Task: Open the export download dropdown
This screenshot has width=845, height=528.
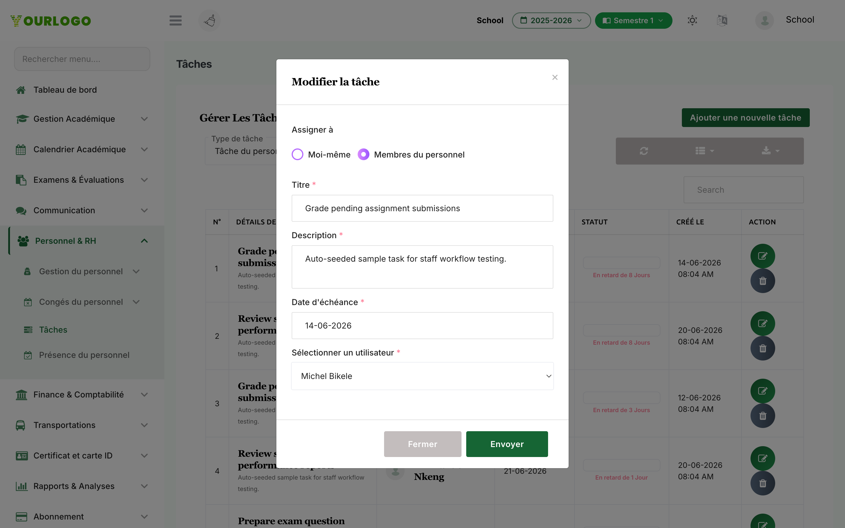Action: pos(770,151)
